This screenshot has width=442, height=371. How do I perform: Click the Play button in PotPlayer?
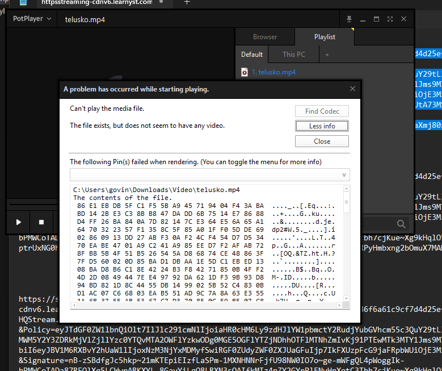(18, 222)
